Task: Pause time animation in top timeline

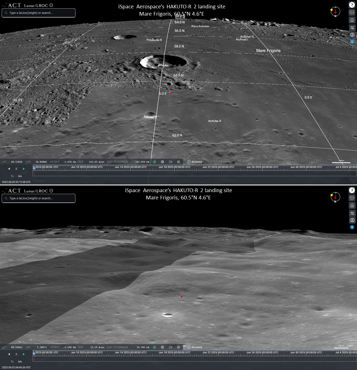Action: (x=16, y=169)
